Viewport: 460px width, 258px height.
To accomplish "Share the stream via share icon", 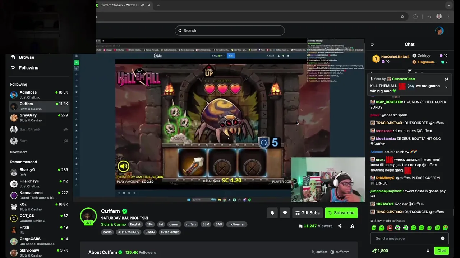I will tap(340, 226).
